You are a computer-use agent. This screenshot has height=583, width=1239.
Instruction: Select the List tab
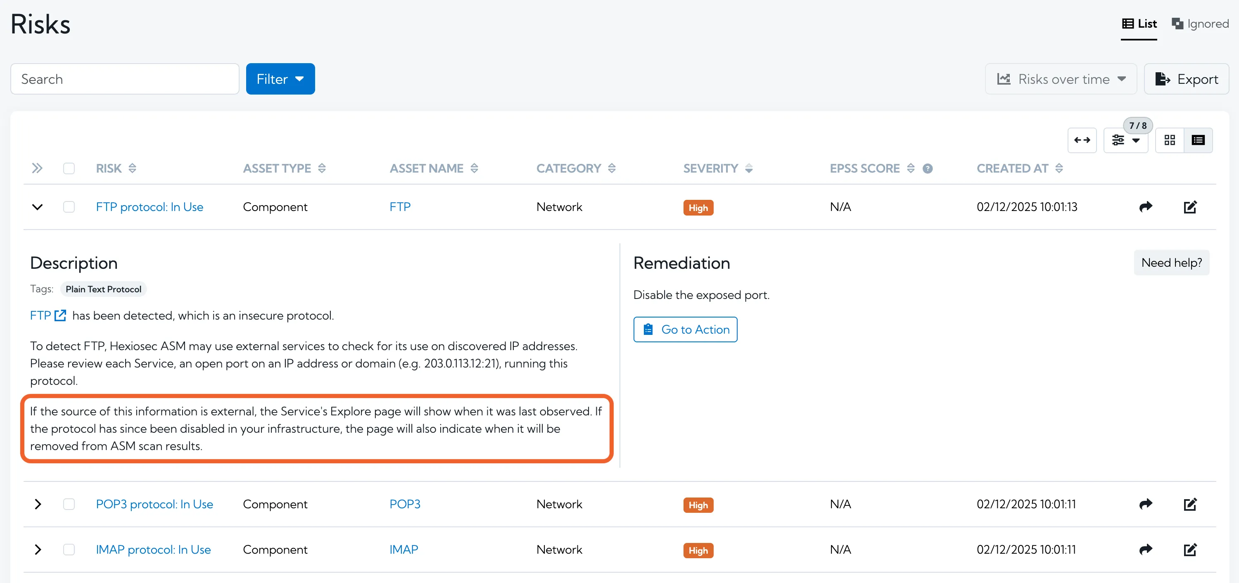coord(1139,24)
